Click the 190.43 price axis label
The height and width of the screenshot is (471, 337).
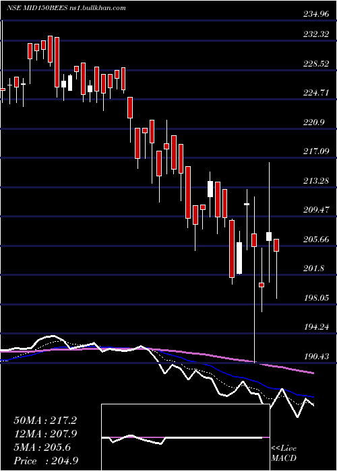tap(315, 357)
